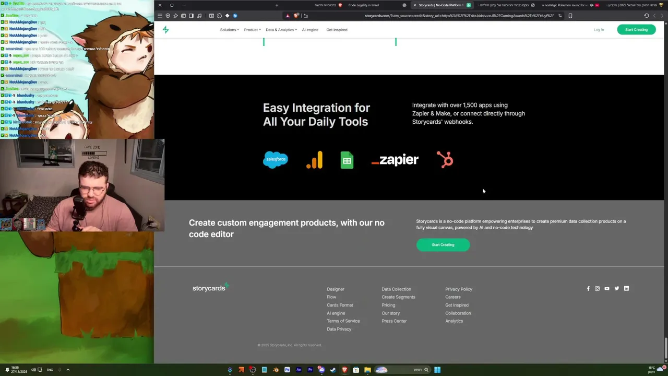668x376 pixels.
Task: Open the Salesforce integration logo
Action: point(276,159)
